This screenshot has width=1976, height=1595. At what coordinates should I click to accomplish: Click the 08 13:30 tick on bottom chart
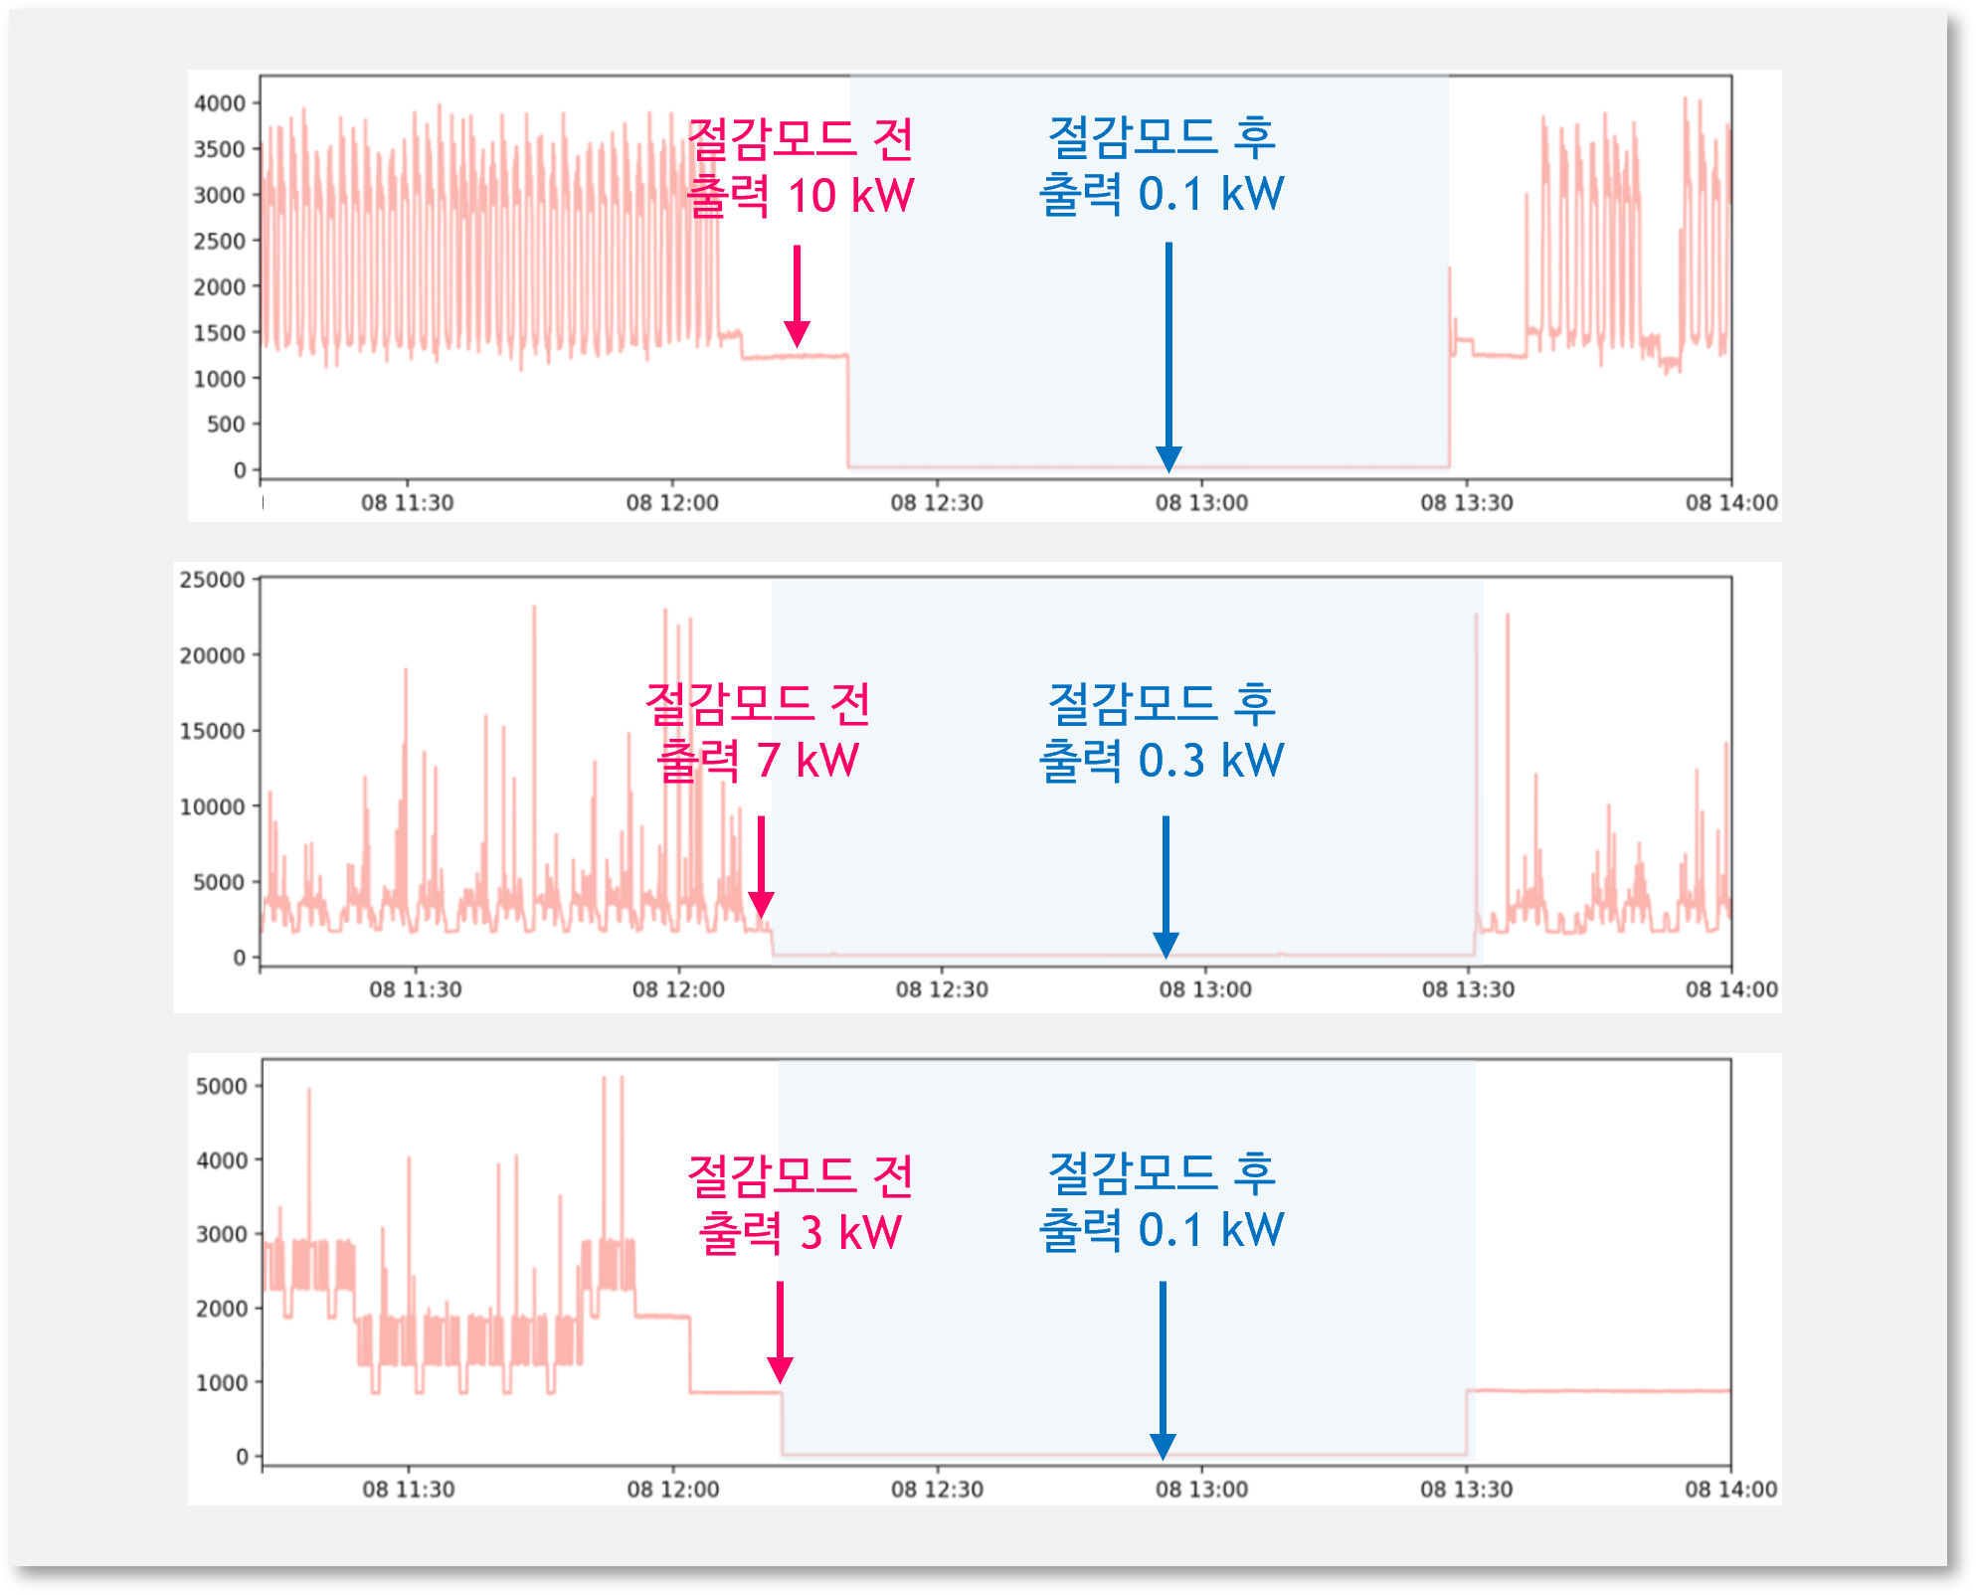1466,1490
